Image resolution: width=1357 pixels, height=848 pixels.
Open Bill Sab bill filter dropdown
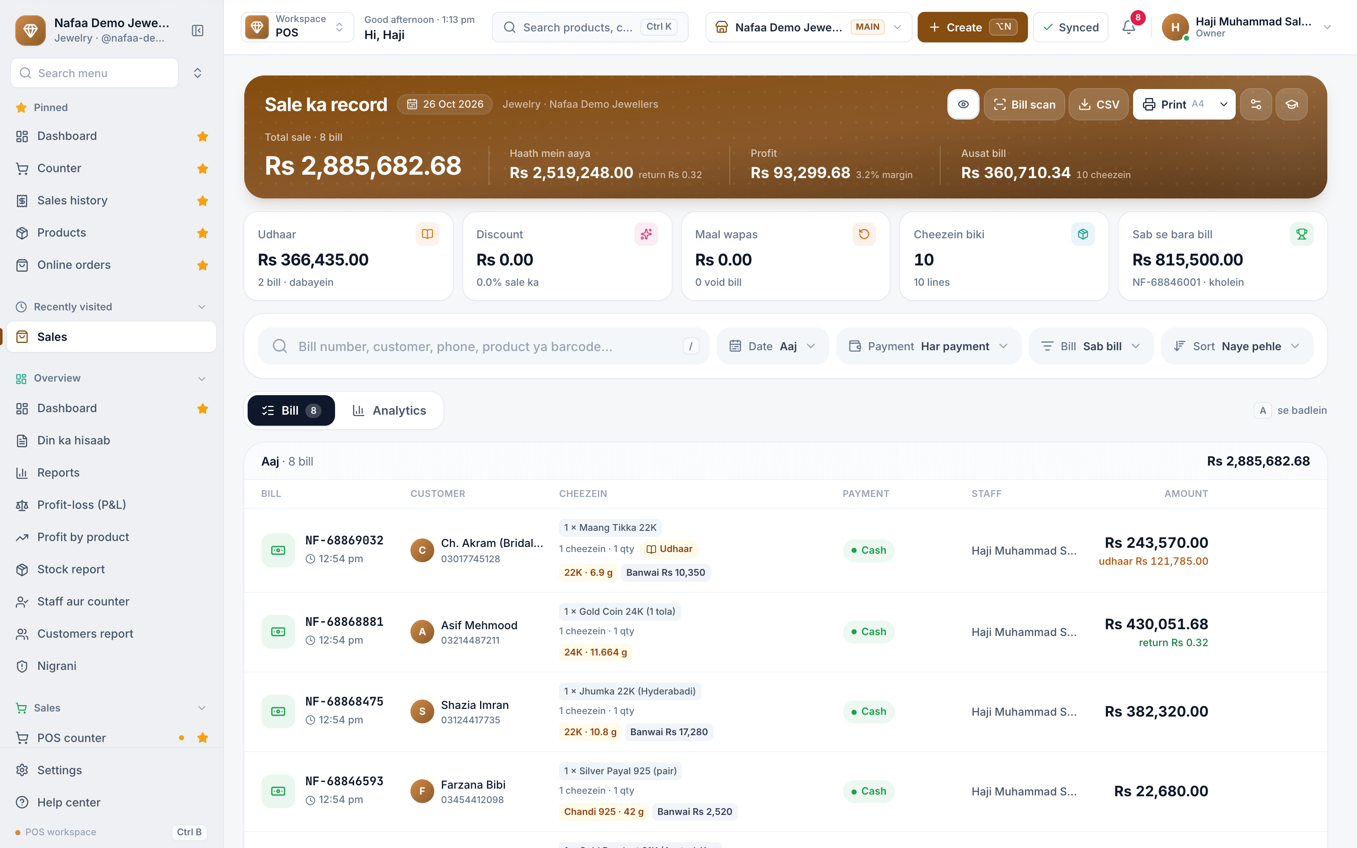1091,346
